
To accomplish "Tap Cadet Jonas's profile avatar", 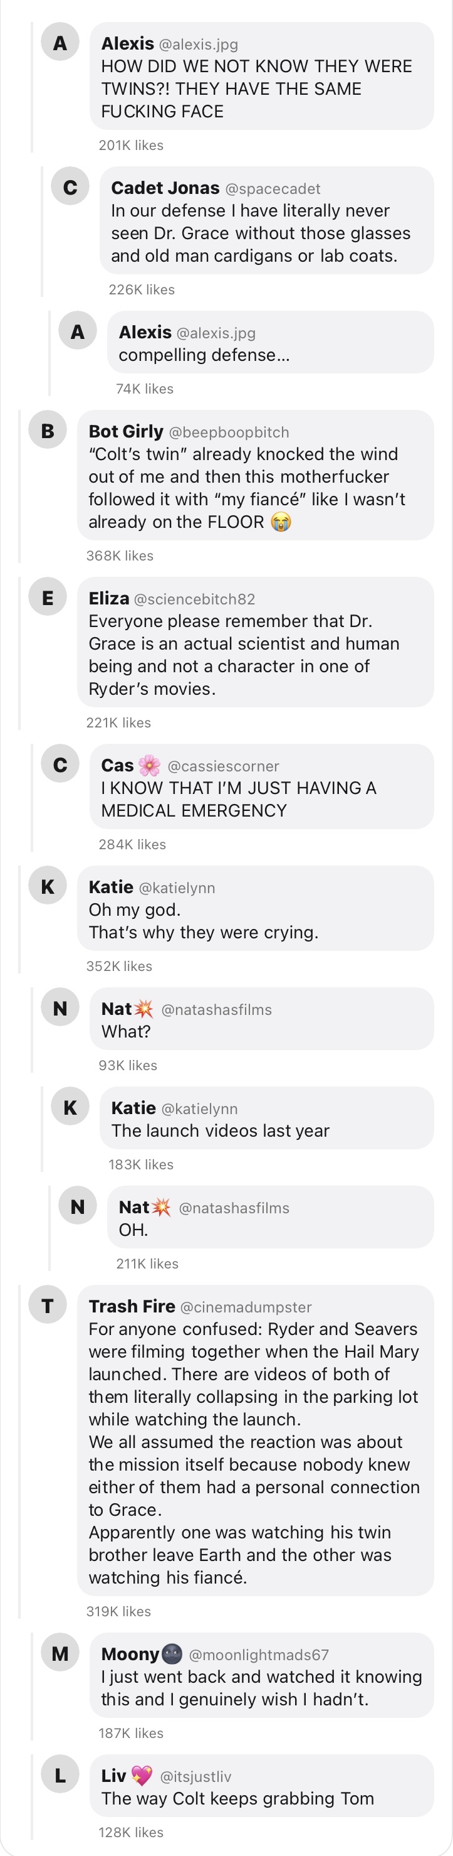I will 70,186.
